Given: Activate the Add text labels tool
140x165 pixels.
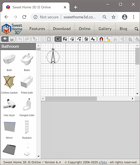Looking at the screenshot, I should [93, 39].
